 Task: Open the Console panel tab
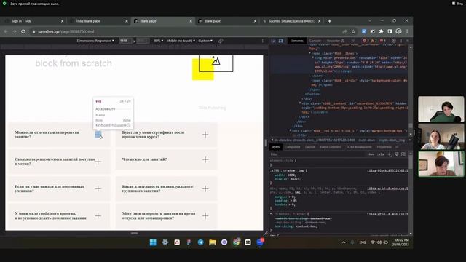(315, 41)
